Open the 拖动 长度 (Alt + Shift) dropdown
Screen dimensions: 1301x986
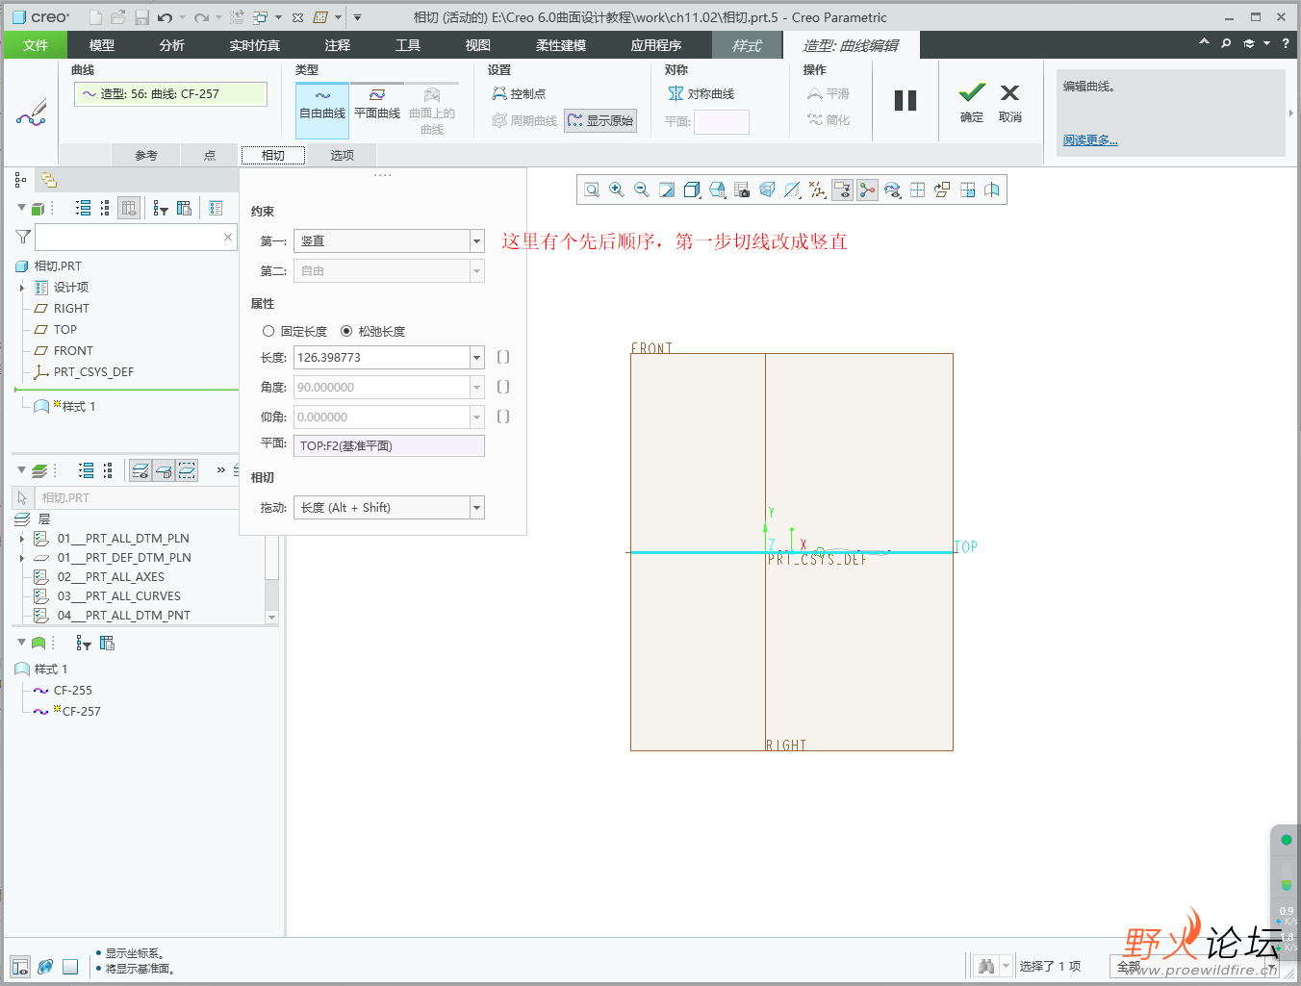(x=476, y=508)
